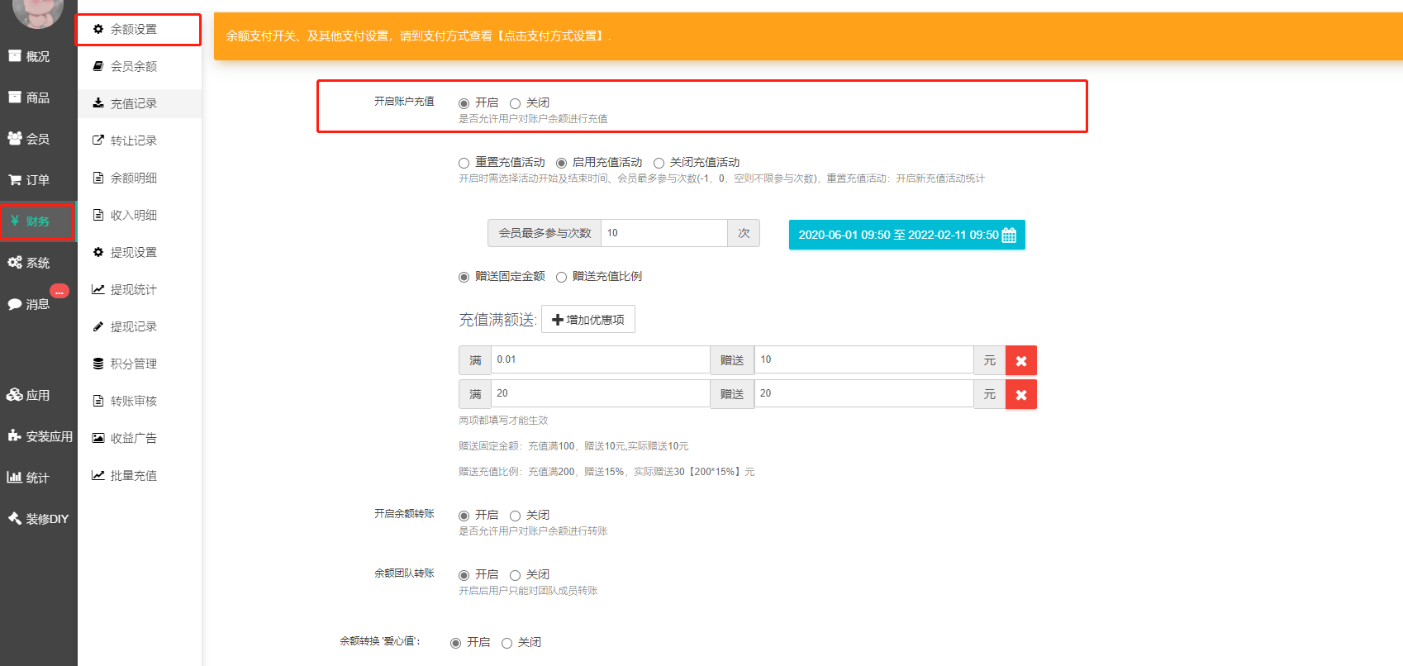Image resolution: width=1403 pixels, height=666 pixels.
Task: Select 重置充值活动 option
Action: pyautogui.click(x=464, y=163)
